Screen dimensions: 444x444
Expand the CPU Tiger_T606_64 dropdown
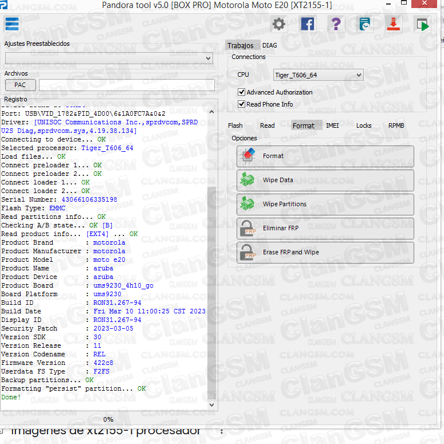[318, 75]
